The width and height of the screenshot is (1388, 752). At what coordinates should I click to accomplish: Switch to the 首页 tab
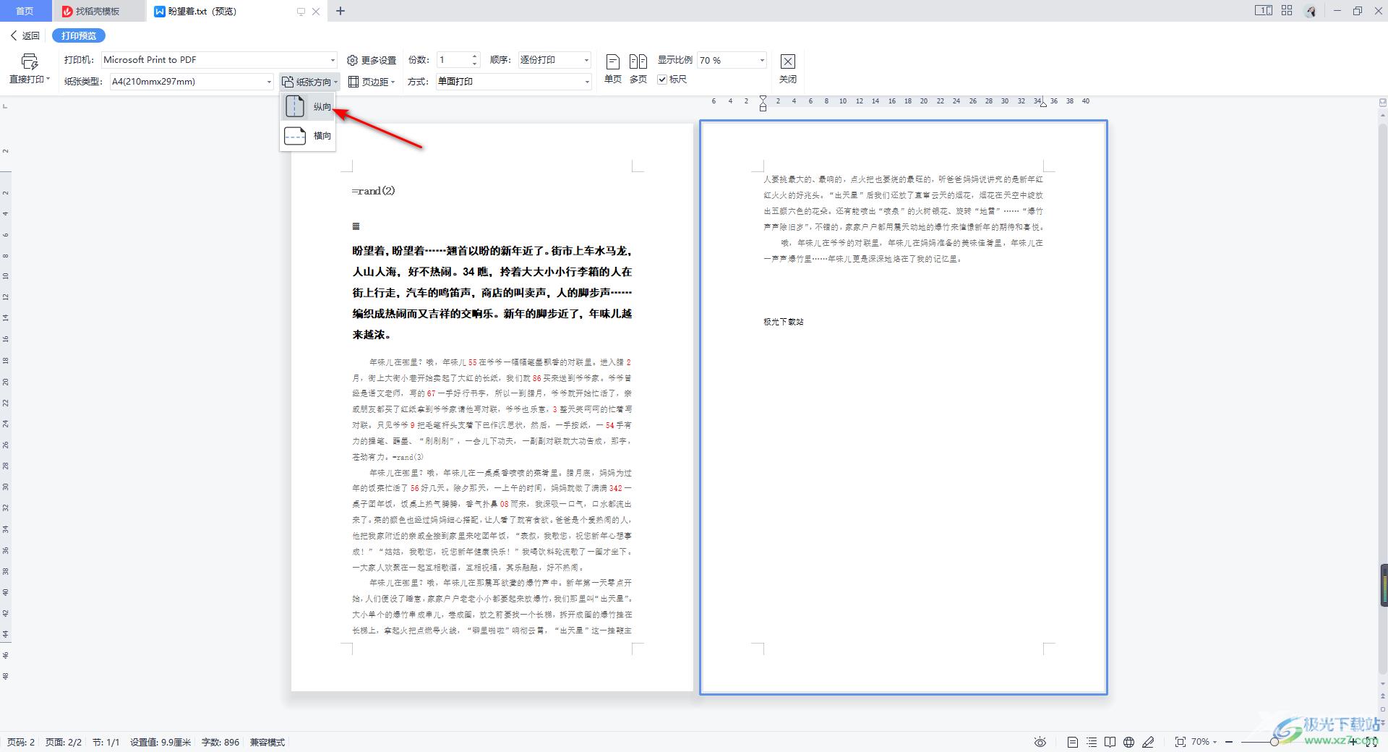25,11
